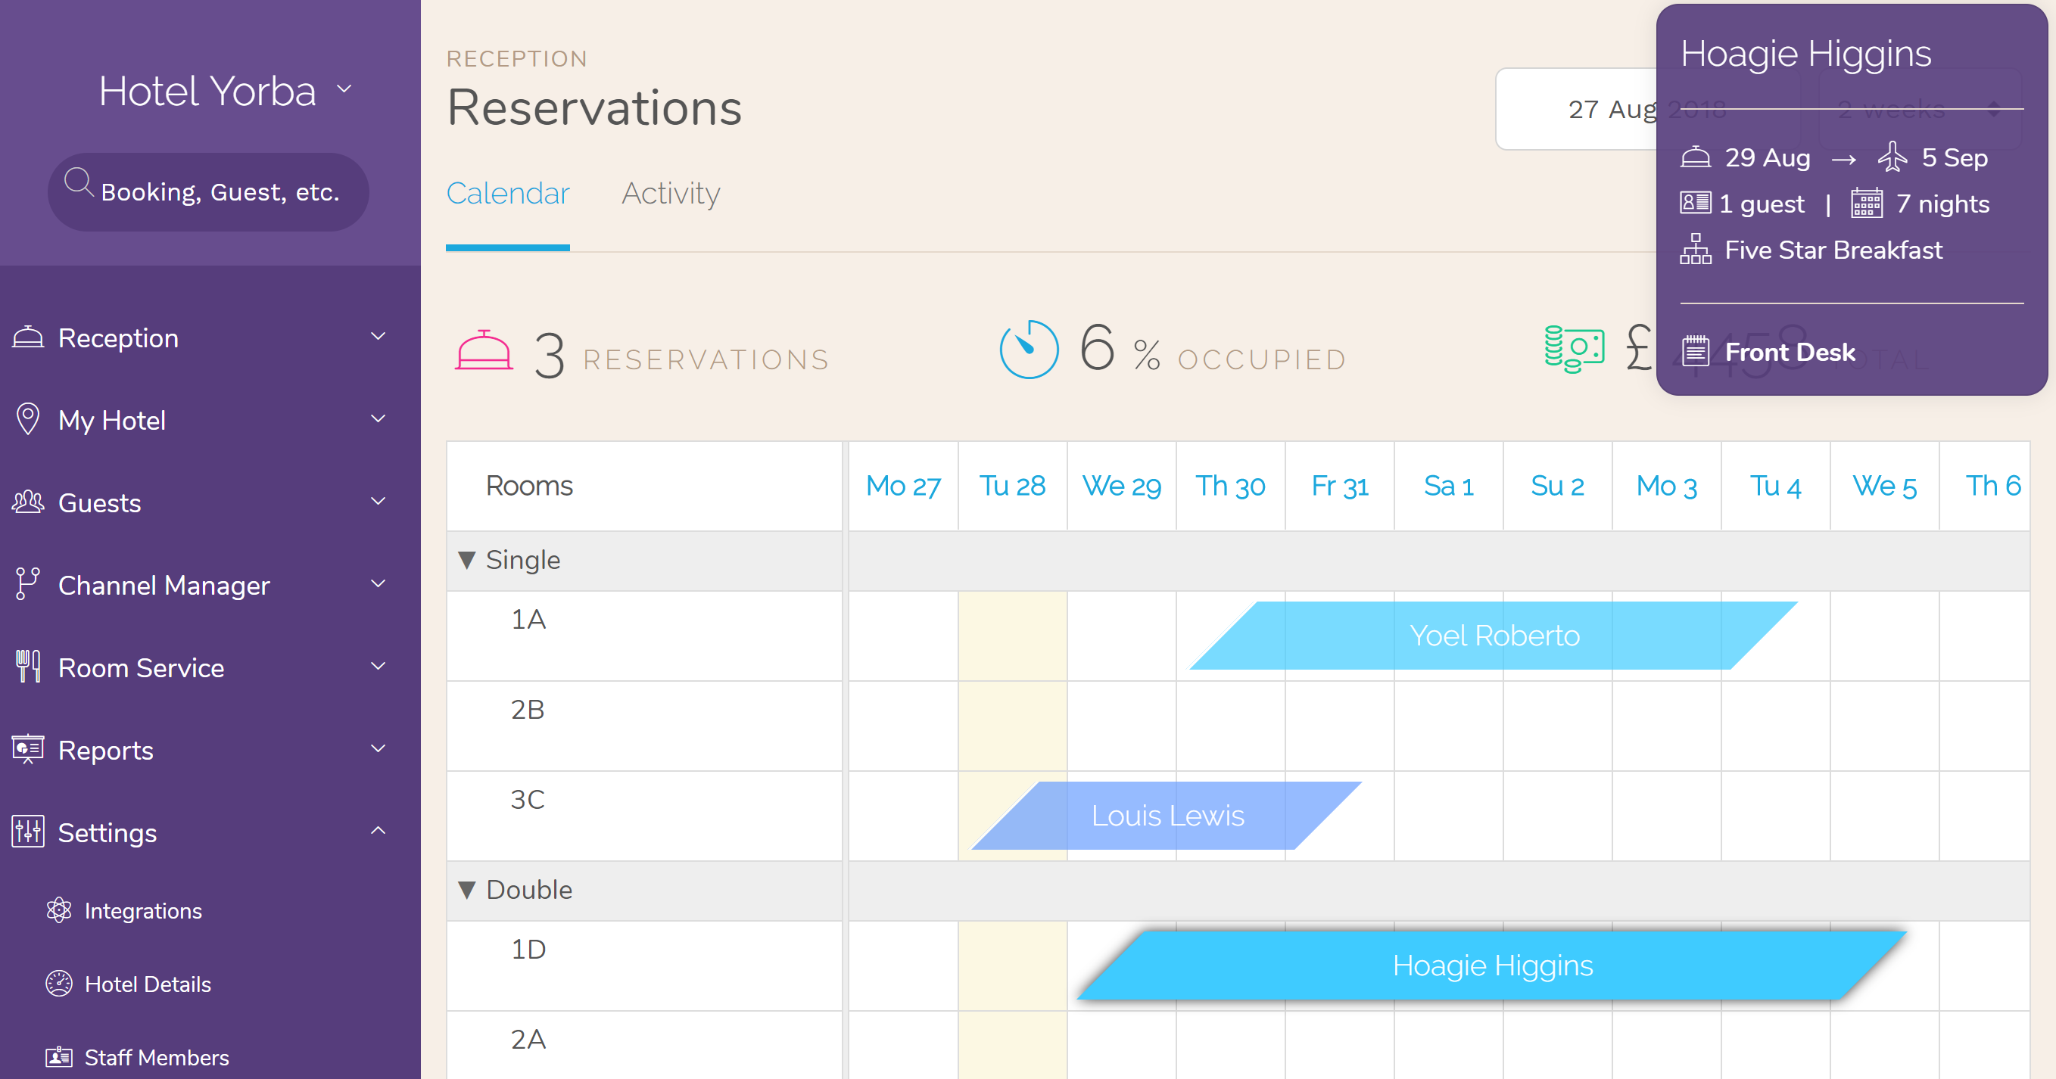Click room 1D row label
The image size is (2056, 1079).
[528, 950]
